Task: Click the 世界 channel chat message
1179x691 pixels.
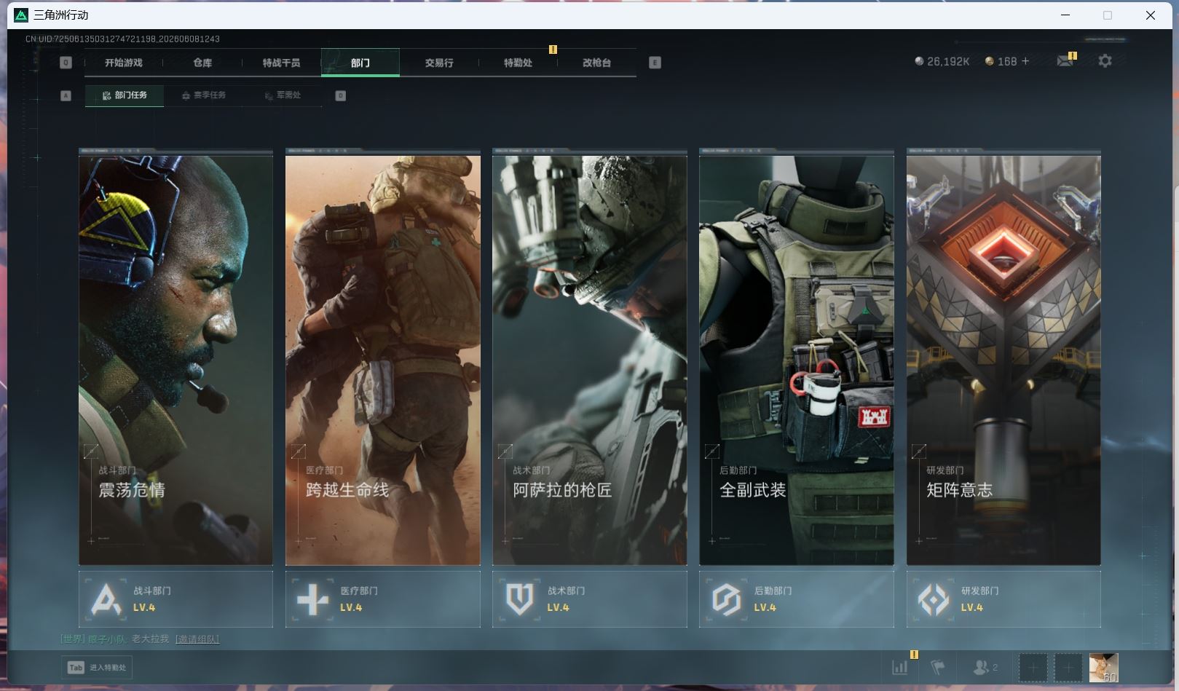Action: point(140,639)
